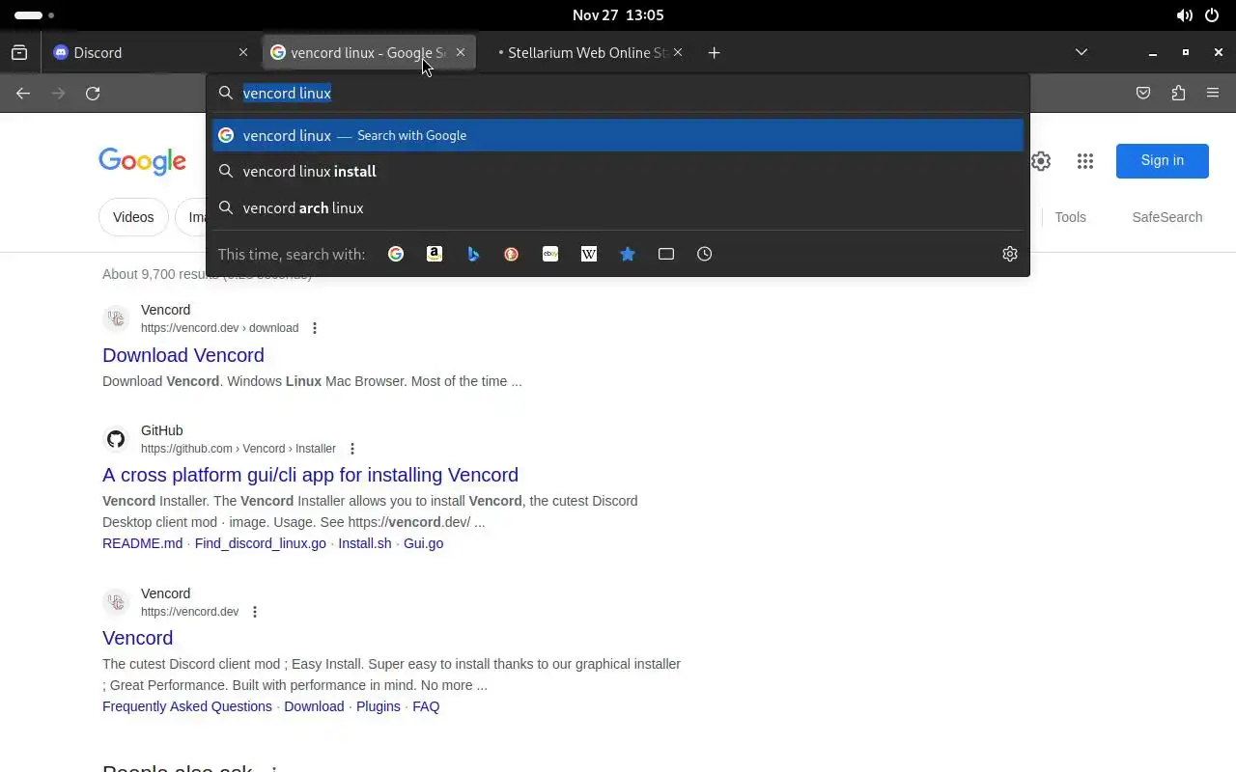Open Plugins sitelink

tap(379, 706)
